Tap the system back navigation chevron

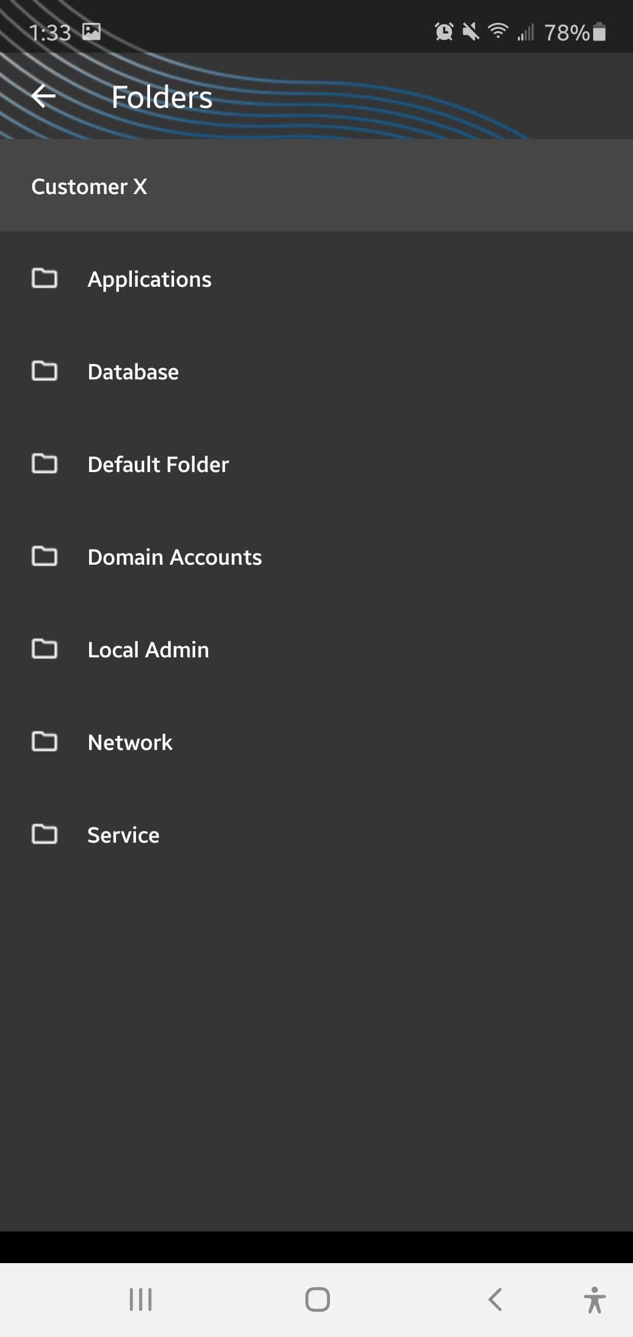[495, 1299]
